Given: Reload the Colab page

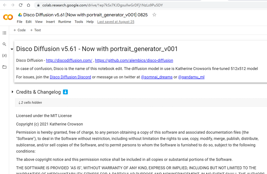Looking at the screenshot, I should [21, 5].
